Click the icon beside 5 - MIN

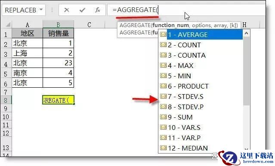pyautogui.click(x=163, y=76)
